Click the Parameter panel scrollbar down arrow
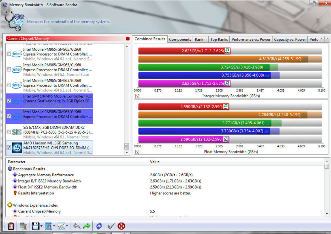 [327, 214]
